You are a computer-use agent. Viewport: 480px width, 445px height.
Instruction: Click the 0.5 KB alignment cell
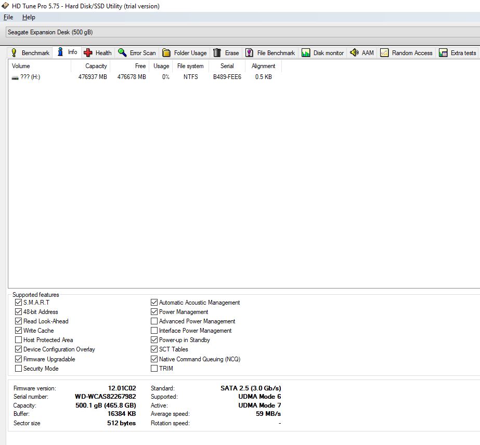tap(264, 77)
